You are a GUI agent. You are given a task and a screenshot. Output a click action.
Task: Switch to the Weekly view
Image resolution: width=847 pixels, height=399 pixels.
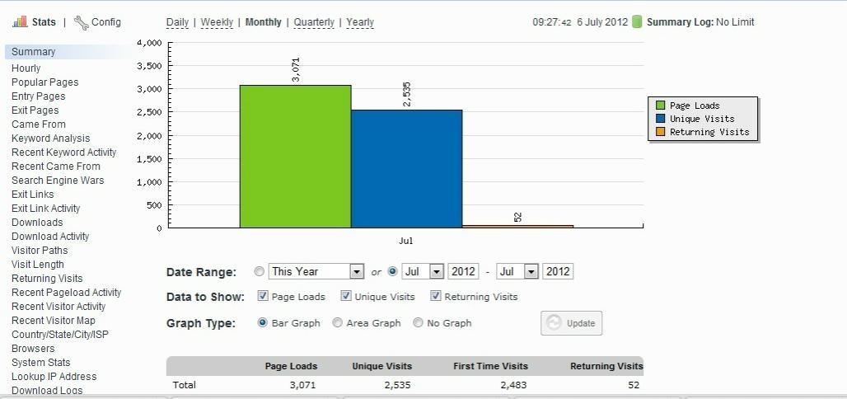[217, 22]
